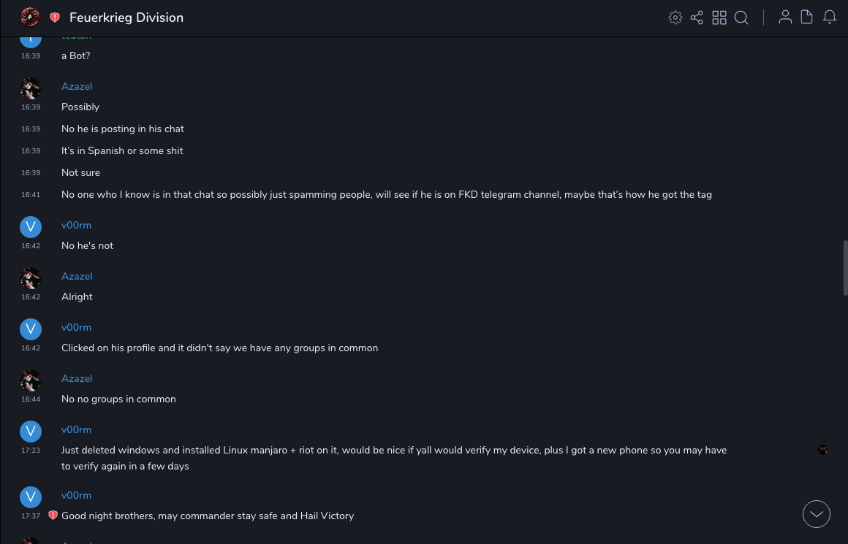Click the warning shield beside 17:37 message

click(x=53, y=516)
